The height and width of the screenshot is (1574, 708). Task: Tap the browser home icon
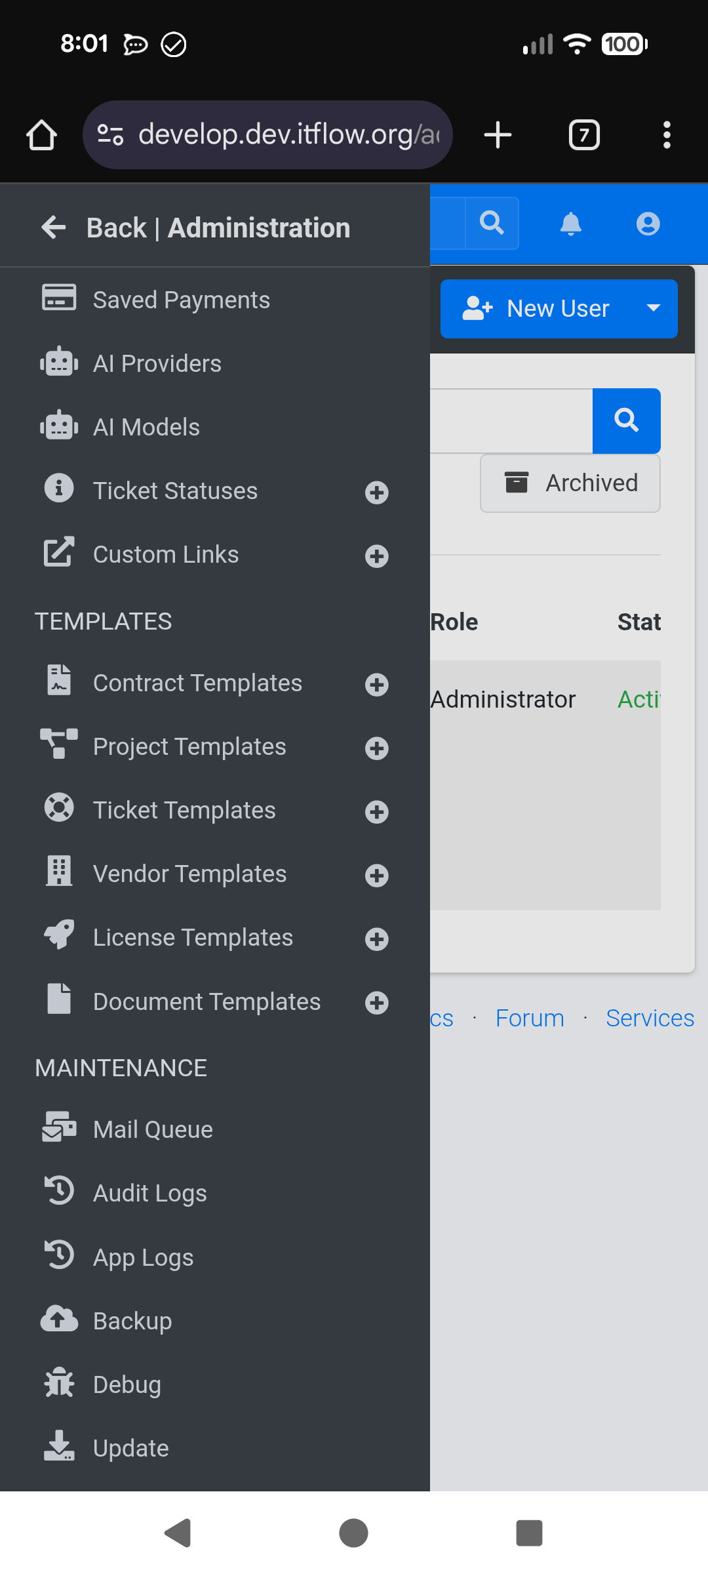pos(41,135)
